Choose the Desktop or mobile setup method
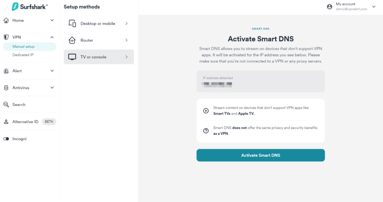The height and width of the screenshot is (202, 383). click(99, 23)
